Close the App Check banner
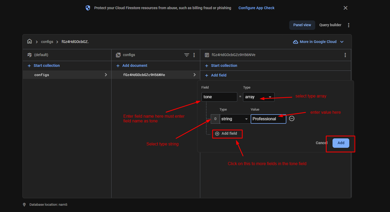Image resolution: width=390 pixels, height=212 pixels. pyautogui.click(x=345, y=8)
